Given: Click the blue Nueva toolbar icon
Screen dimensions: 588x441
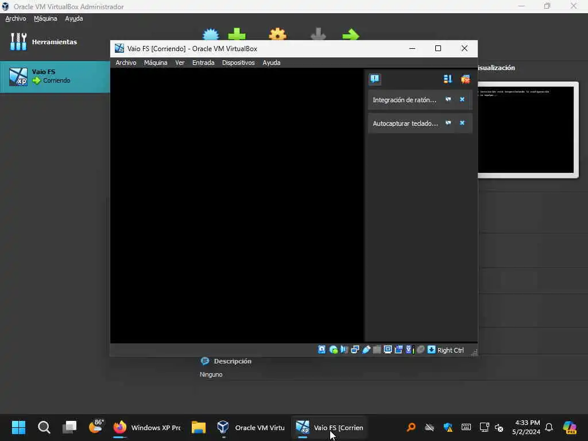Looking at the screenshot, I should [211, 34].
